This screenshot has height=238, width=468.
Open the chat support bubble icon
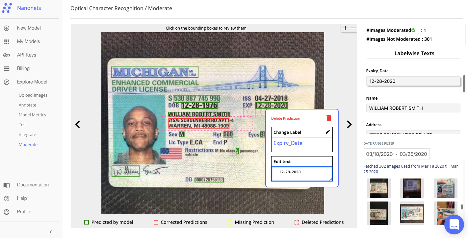454,225
